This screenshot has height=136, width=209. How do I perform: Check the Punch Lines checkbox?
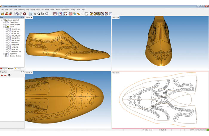(x=6, y=22)
